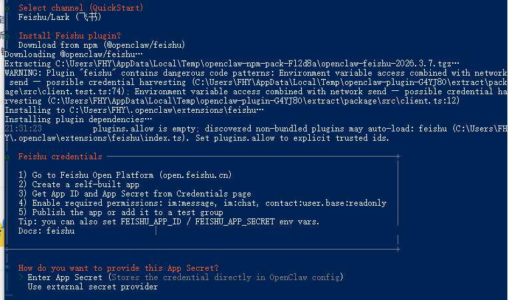508x300 pixels.
Task: Click the Feishu credentials box heading
Action: click(61, 157)
